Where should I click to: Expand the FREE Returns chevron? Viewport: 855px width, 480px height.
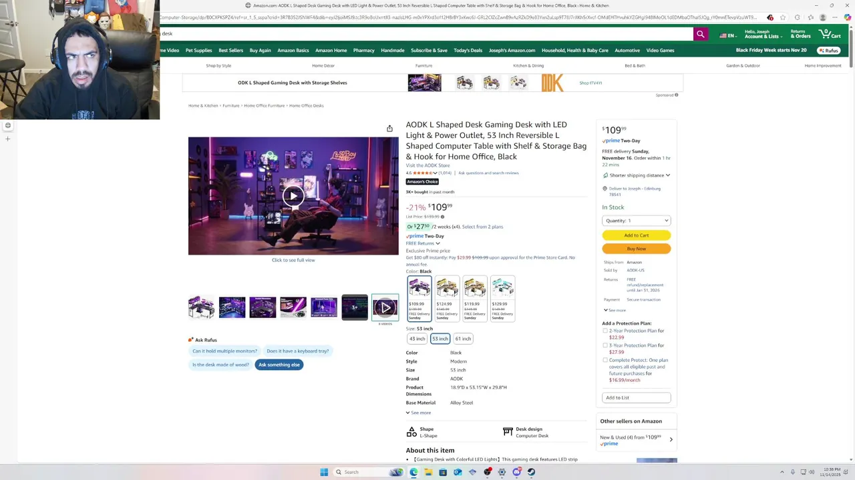(438, 243)
